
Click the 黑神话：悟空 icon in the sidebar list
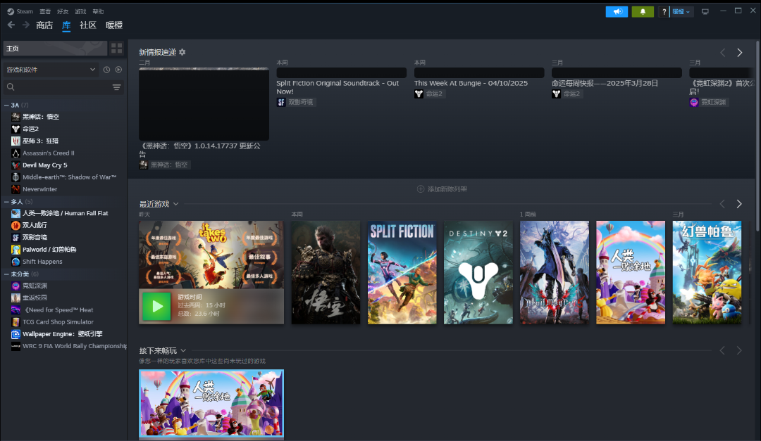(16, 117)
